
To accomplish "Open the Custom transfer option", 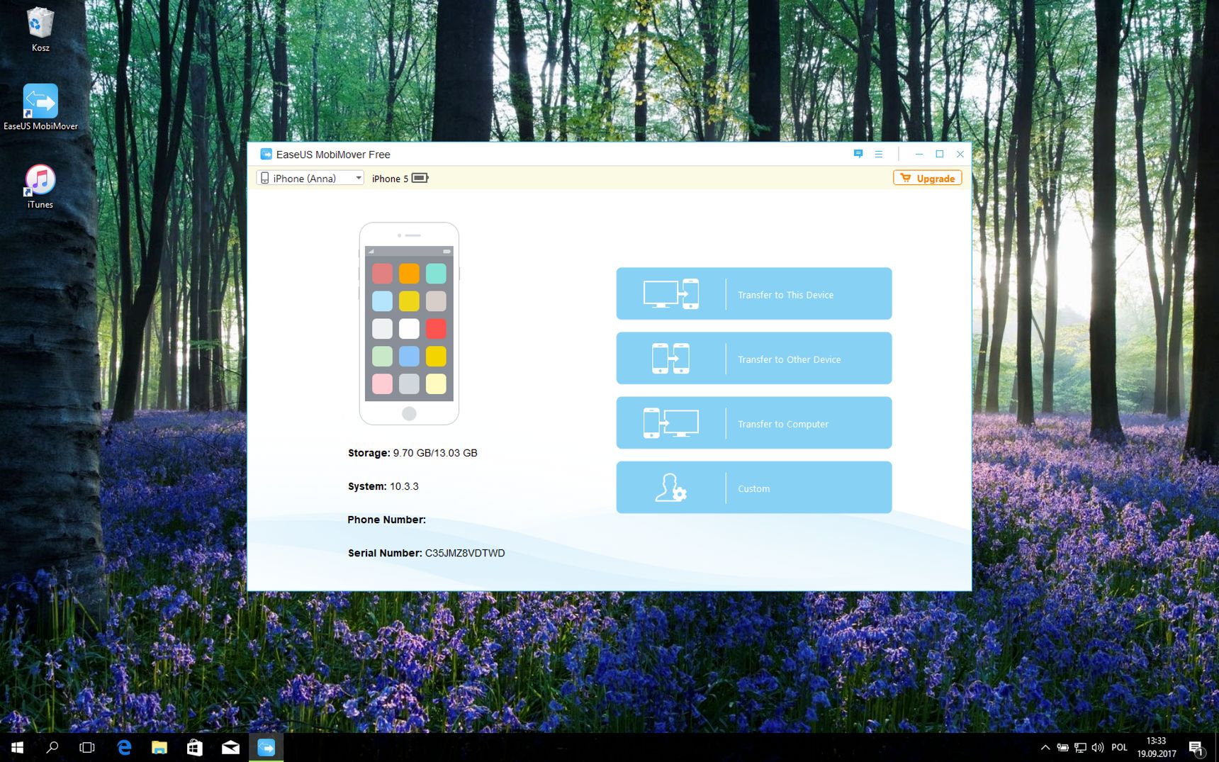I will pyautogui.click(x=754, y=487).
